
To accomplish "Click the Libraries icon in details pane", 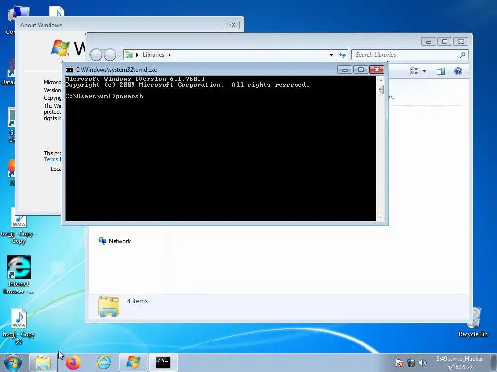I will [x=109, y=306].
